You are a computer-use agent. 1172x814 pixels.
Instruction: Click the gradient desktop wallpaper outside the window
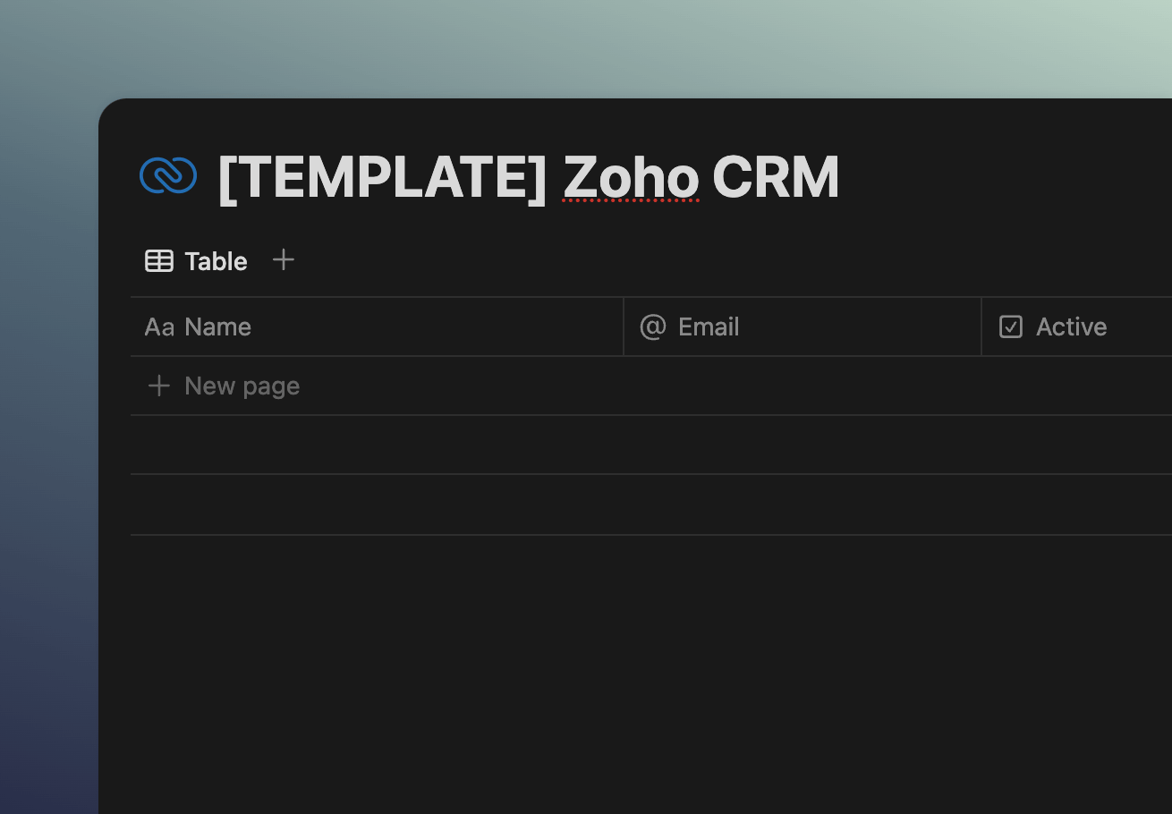point(48,447)
